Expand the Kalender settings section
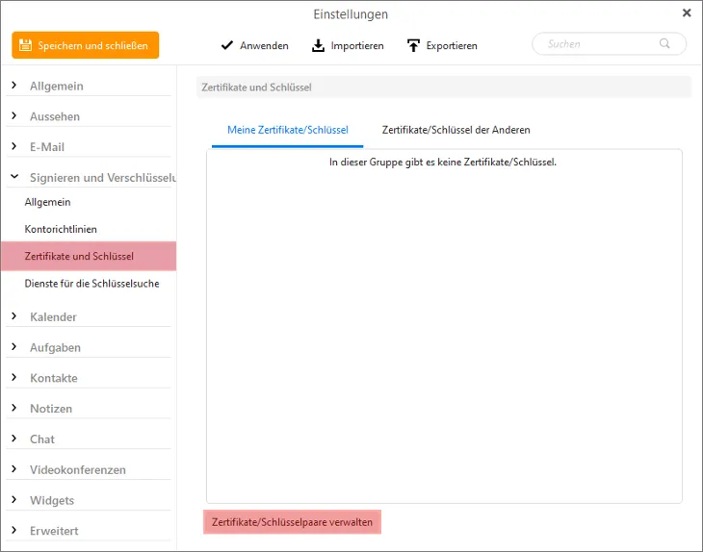Viewport: 703px width, 552px height. (x=14, y=316)
